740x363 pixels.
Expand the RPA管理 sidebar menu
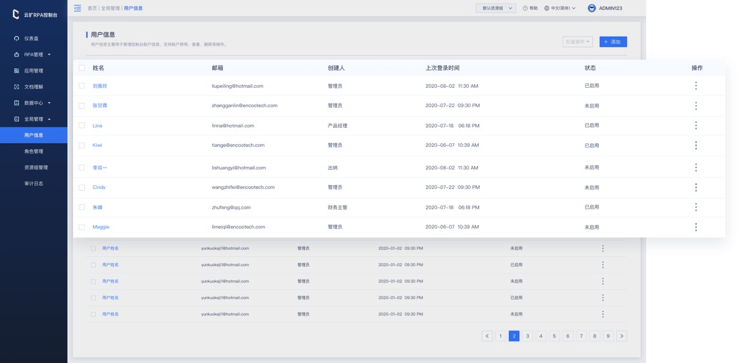coord(34,55)
